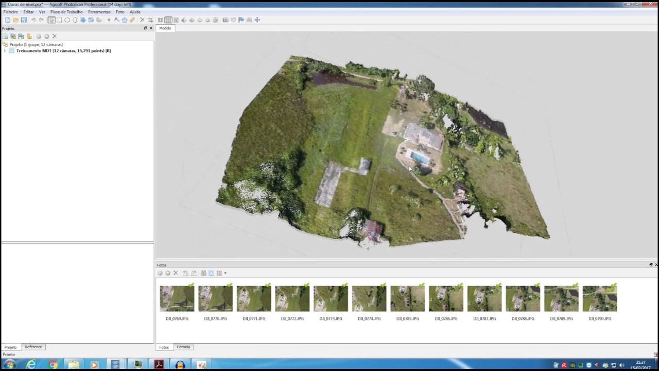Click the add chunk icon in Projeto panel
The width and height of the screenshot is (659, 371).
[x=5, y=36]
